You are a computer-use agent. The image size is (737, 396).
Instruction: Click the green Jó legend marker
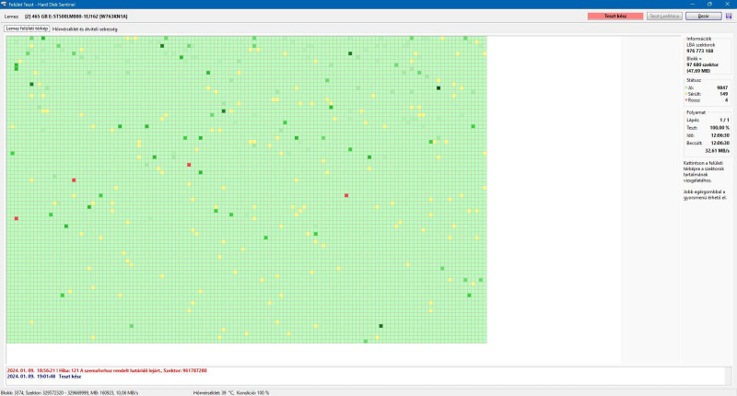[686, 87]
